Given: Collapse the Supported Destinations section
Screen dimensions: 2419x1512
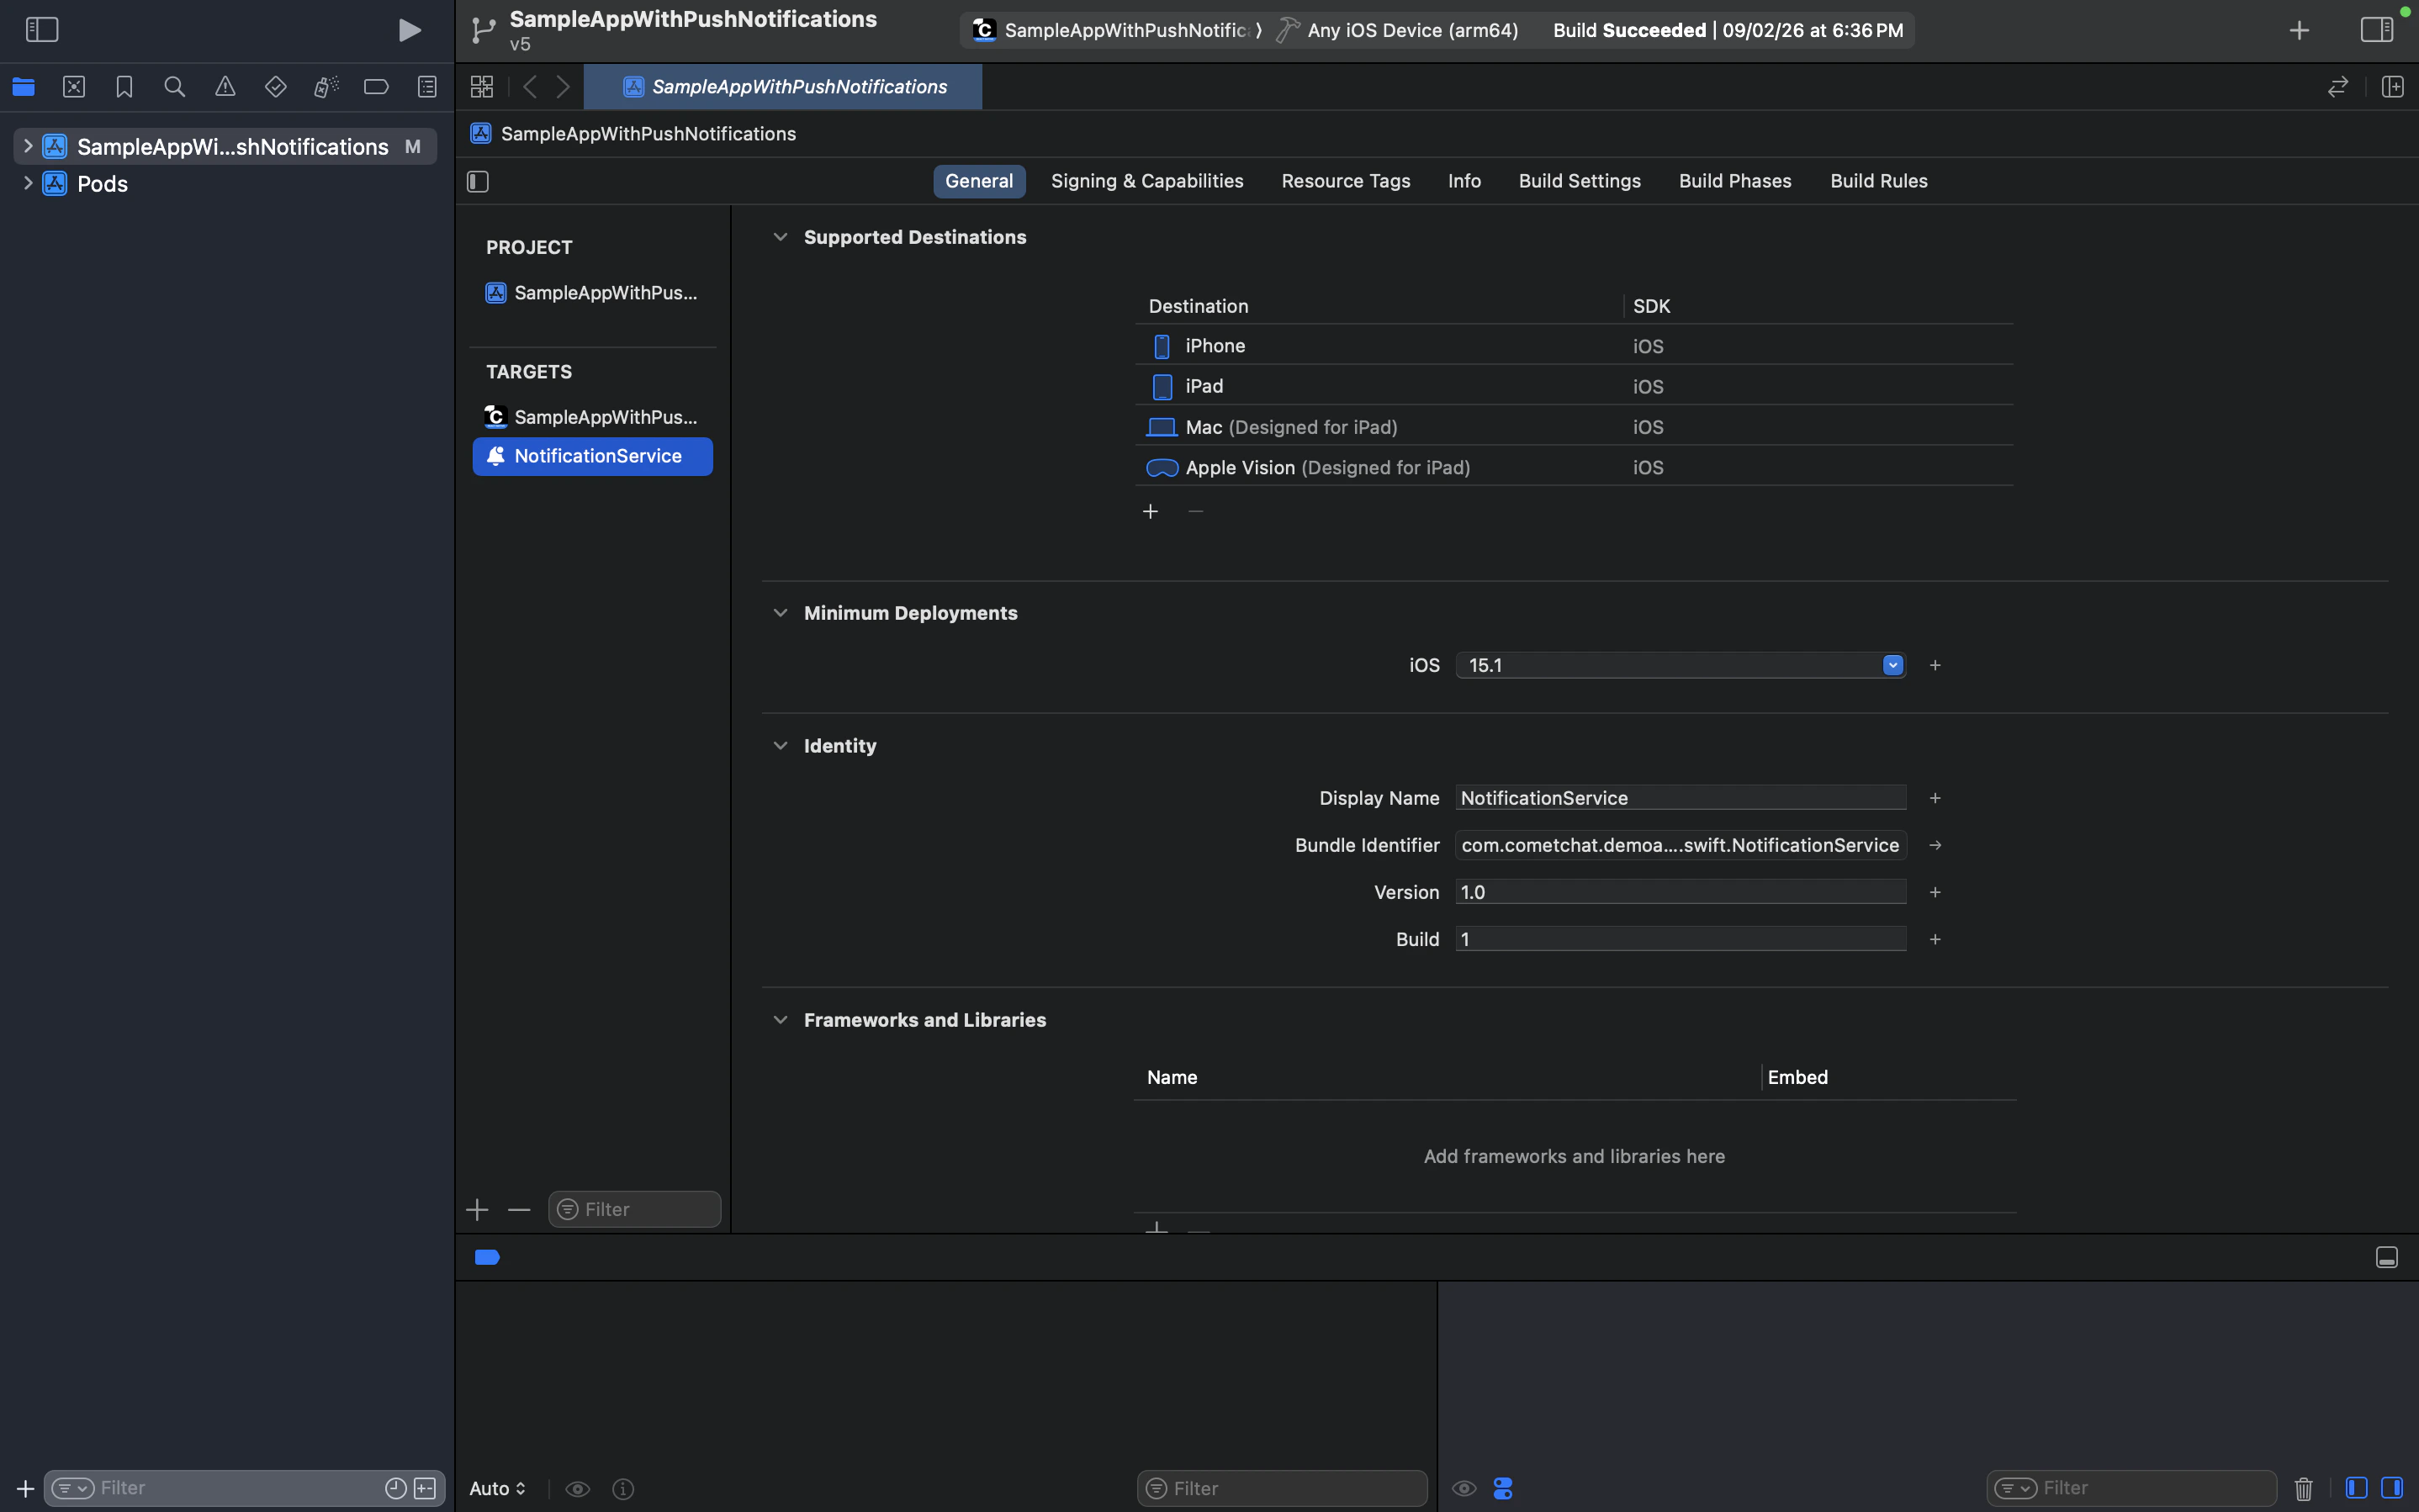Looking at the screenshot, I should [781, 237].
